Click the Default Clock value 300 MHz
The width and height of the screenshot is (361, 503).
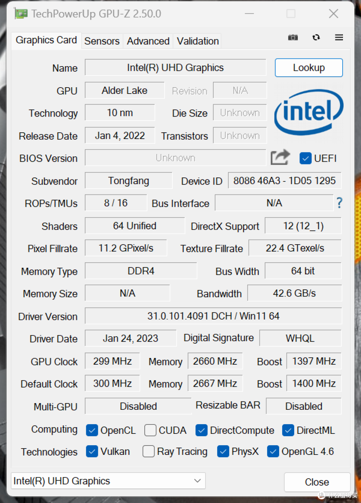[x=112, y=383]
